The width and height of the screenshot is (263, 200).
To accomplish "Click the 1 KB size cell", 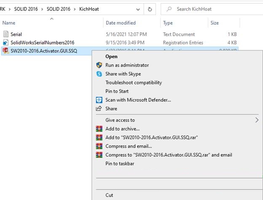I will 232,34.
